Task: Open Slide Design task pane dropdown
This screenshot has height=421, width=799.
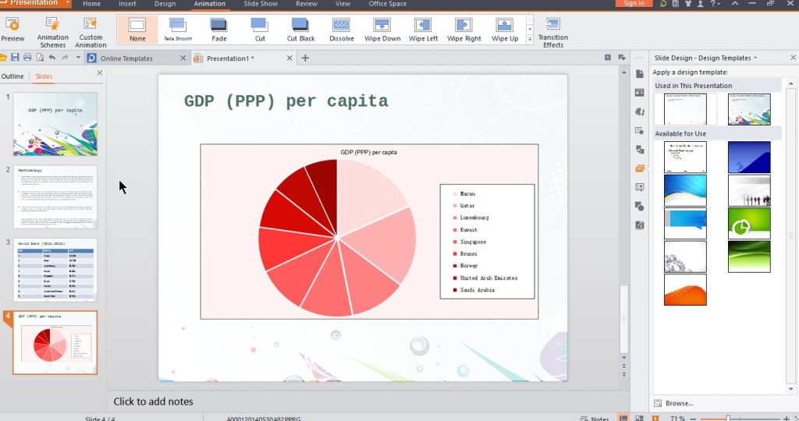Action: coord(755,58)
